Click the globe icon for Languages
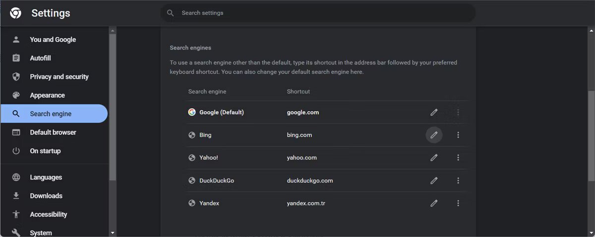The height and width of the screenshot is (237, 595). (16, 178)
